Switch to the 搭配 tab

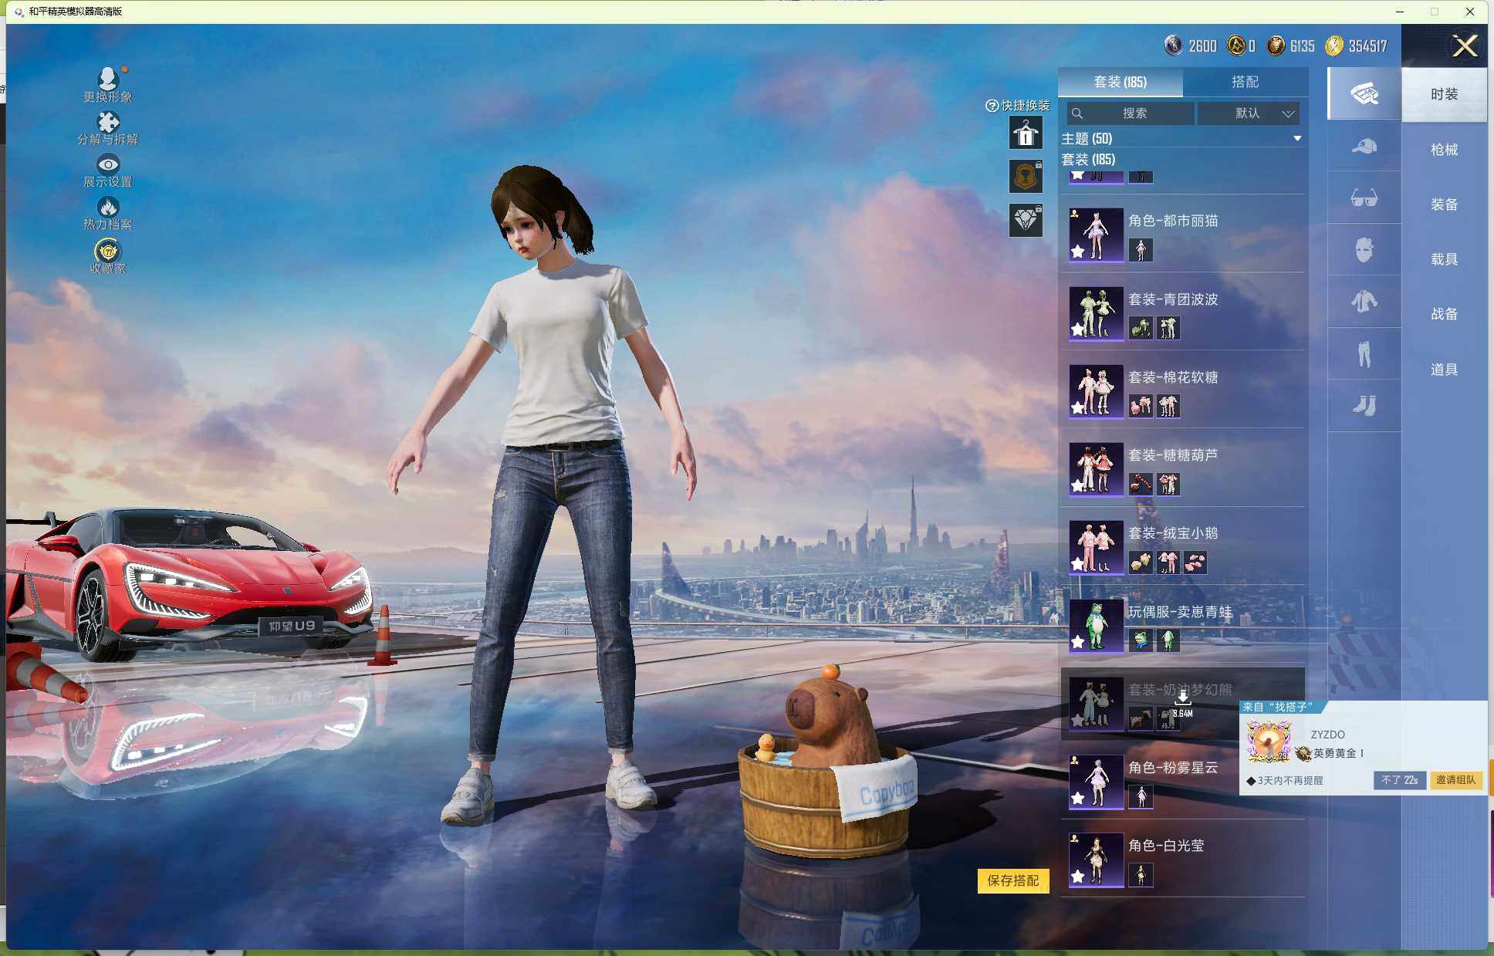click(1245, 82)
